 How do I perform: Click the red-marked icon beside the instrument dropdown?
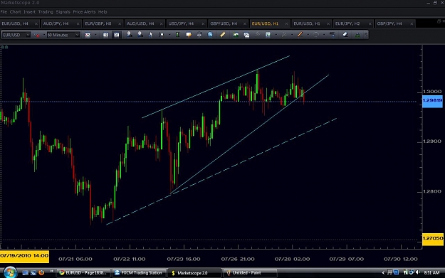coord(36,35)
